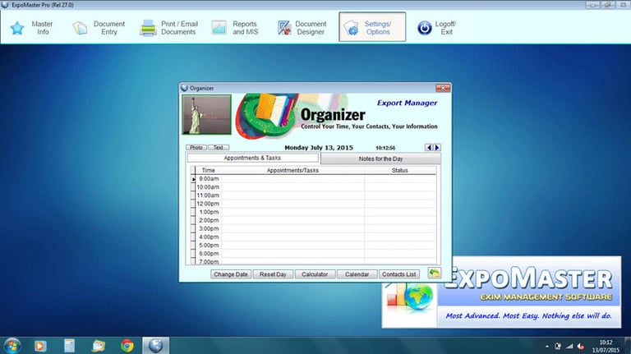Click the green return arrow icon in Organizer

tap(434, 274)
